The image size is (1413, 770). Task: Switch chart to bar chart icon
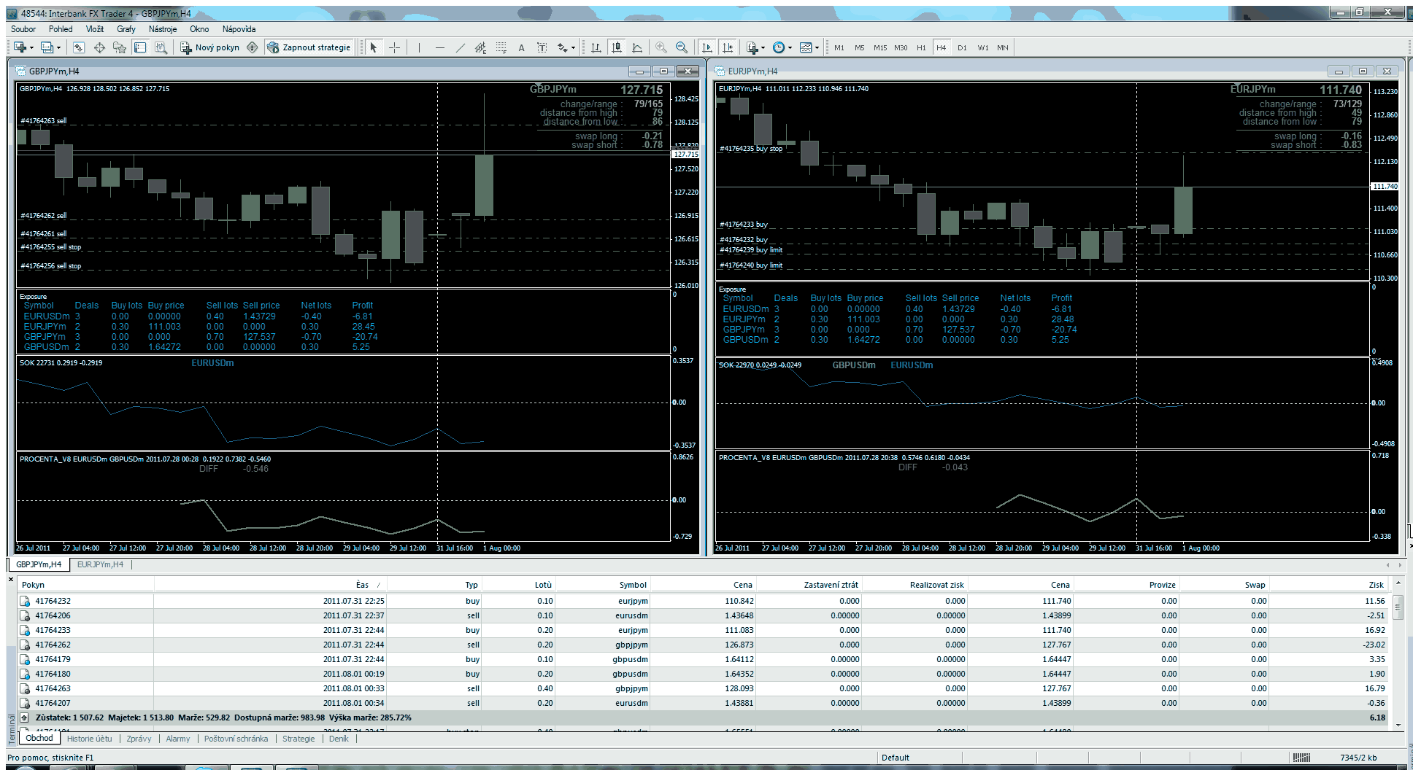pyautogui.click(x=596, y=47)
